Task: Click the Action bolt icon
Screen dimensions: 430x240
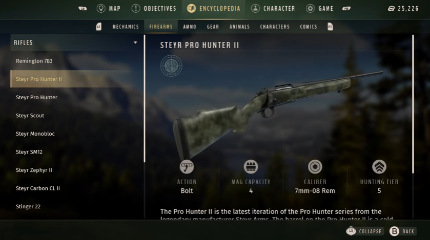Action: click(x=187, y=167)
